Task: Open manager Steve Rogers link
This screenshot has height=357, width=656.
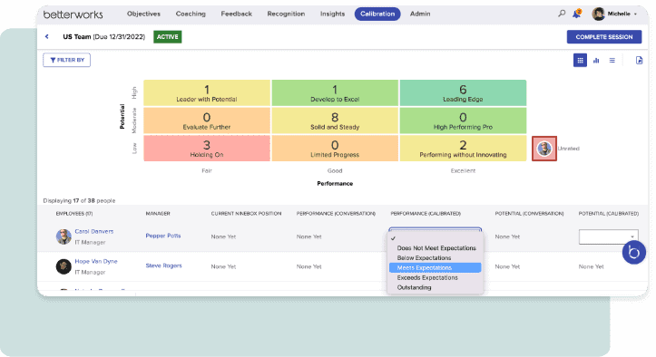Action: coord(163,265)
